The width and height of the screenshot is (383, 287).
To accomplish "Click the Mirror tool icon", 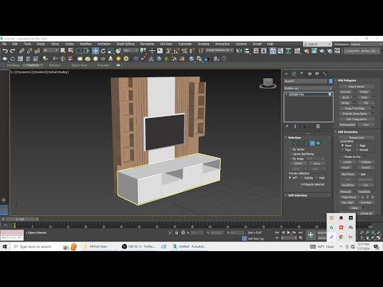I will coord(239,51).
